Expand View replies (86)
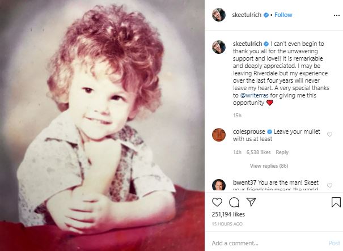Viewport: 343px width, 251px height. tap(269, 165)
